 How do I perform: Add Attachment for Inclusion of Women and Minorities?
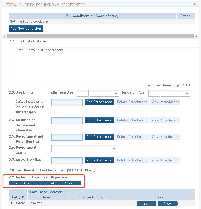(99, 120)
